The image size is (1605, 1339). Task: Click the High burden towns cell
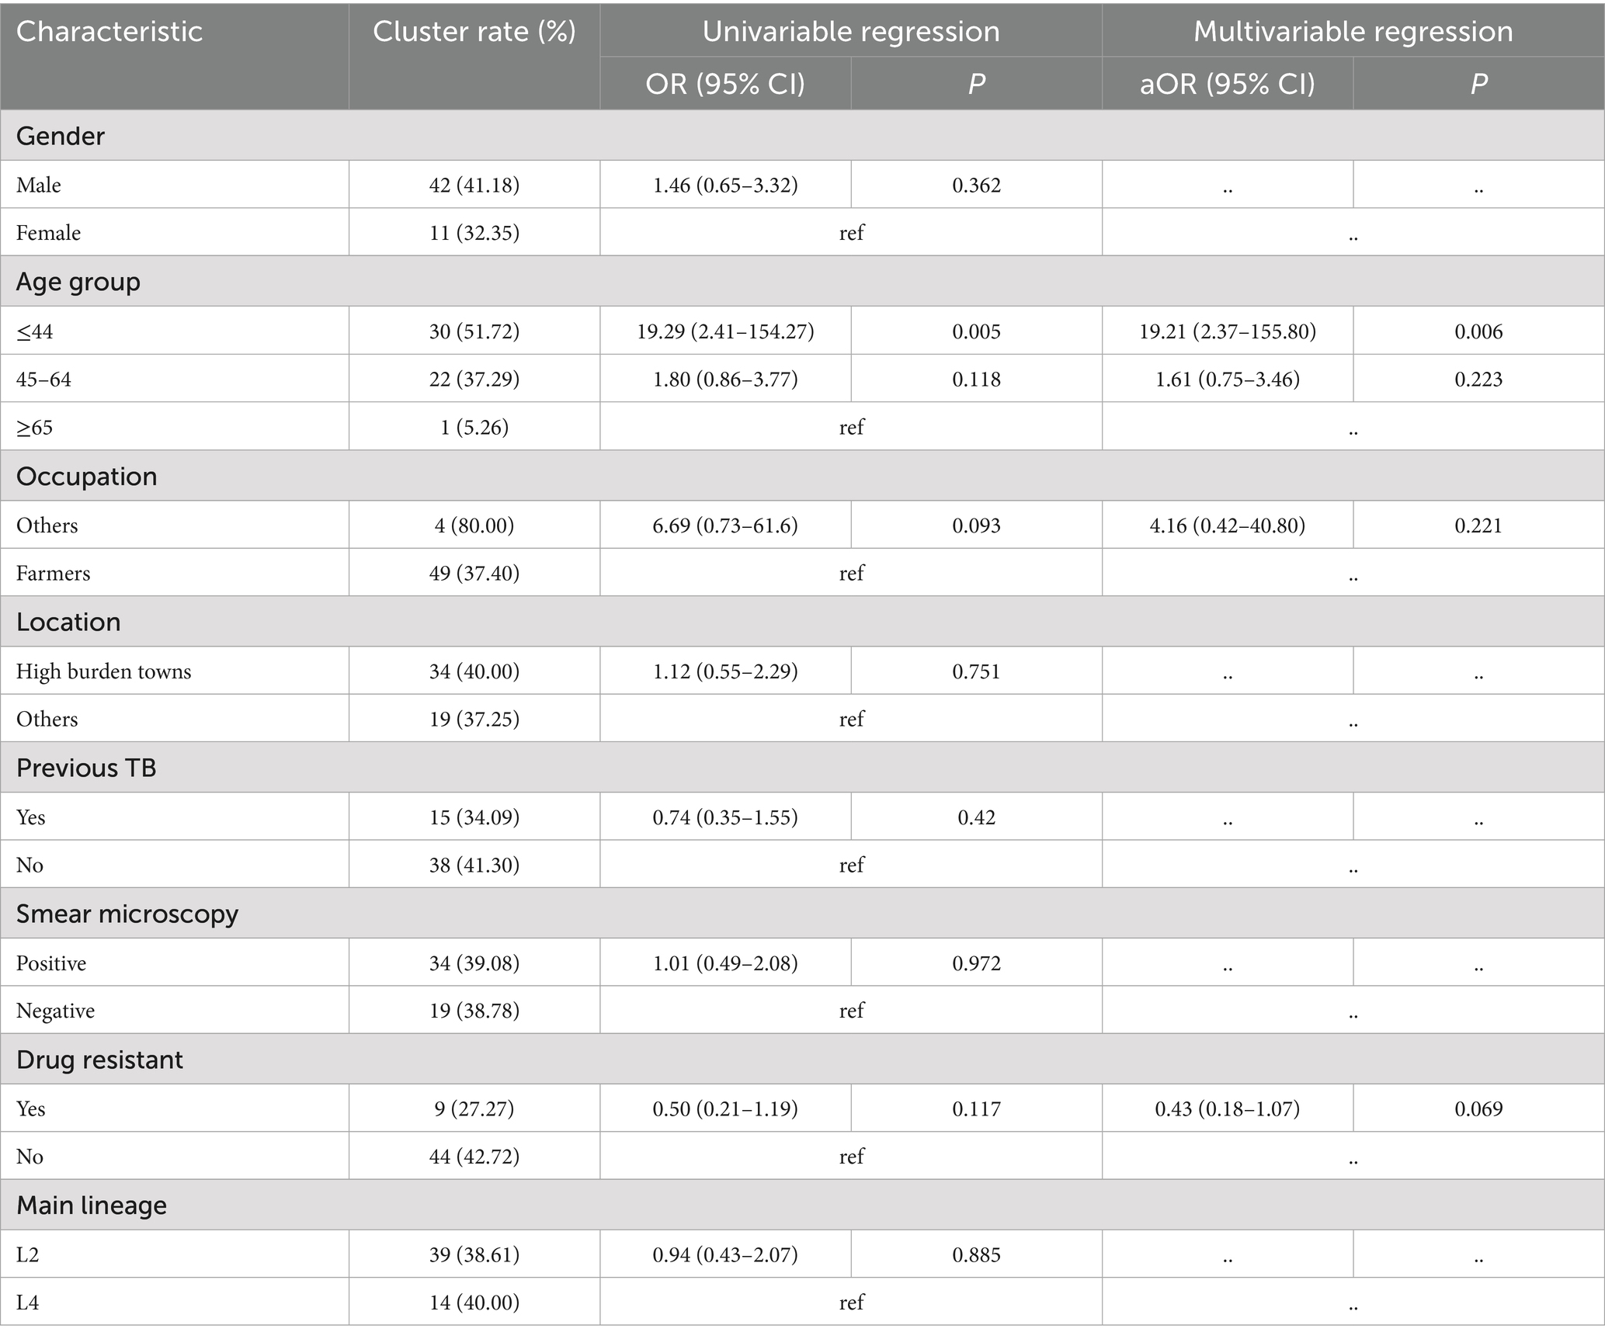104,671
